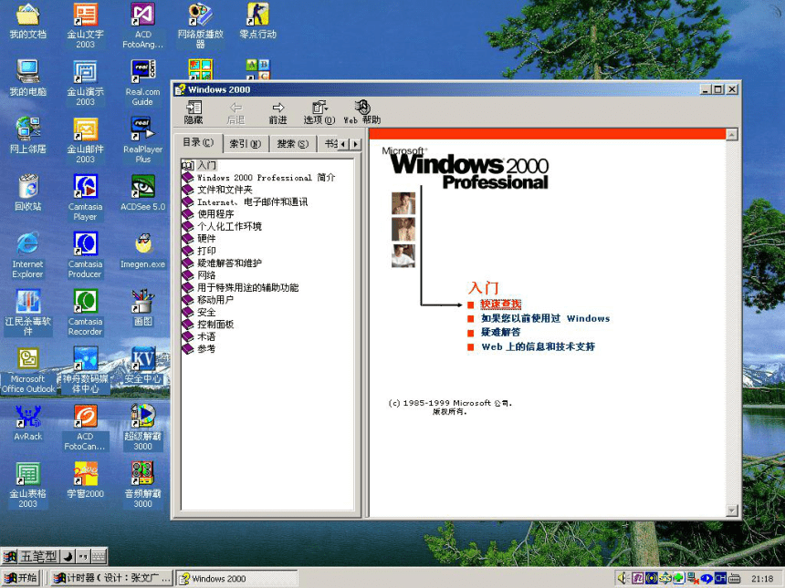Open the 如果您以前使用过 Windows link
Image resolution: width=785 pixels, height=588 pixels.
coord(545,318)
